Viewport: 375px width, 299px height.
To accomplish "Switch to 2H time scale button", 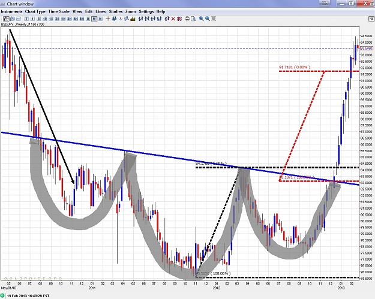I will (70, 19).
